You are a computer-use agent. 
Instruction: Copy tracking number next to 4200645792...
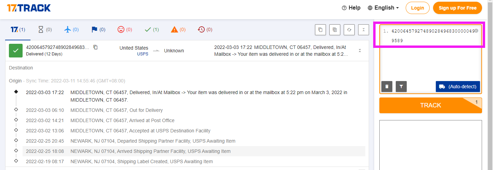click(96, 47)
